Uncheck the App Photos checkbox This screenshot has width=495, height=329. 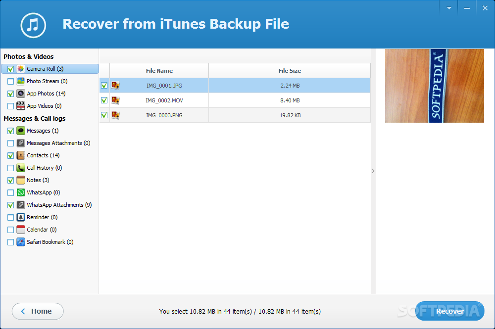pyautogui.click(x=10, y=94)
